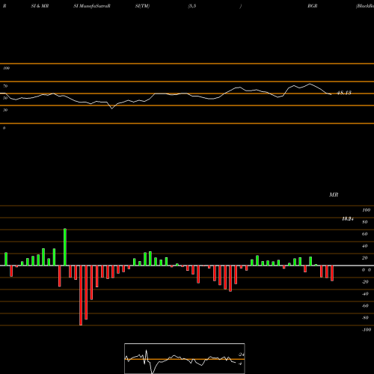This screenshot has height=374, width=374.
Task: Click the longest red histogram bar
Action: click(x=81, y=295)
